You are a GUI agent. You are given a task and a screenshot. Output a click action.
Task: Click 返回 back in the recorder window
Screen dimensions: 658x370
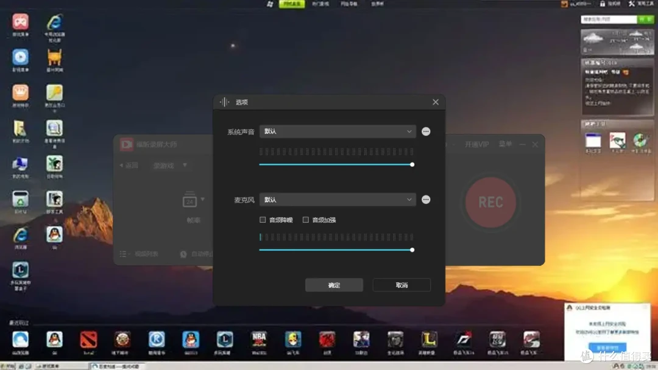click(129, 166)
